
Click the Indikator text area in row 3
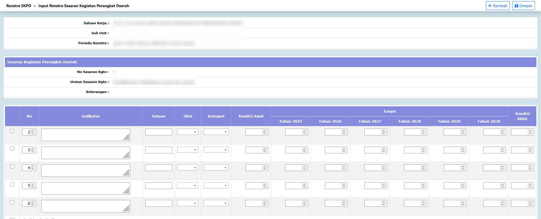pos(85,153)
